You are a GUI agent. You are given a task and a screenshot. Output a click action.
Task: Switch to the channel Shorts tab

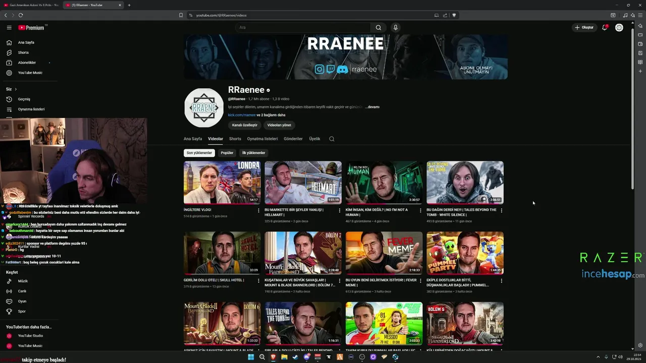(x=235, y=139)
